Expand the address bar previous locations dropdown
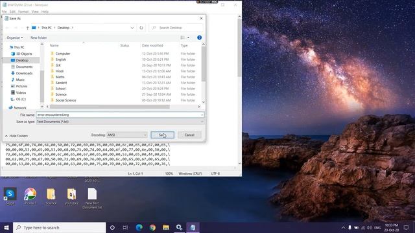415x233 pixels. coord(132,28)
